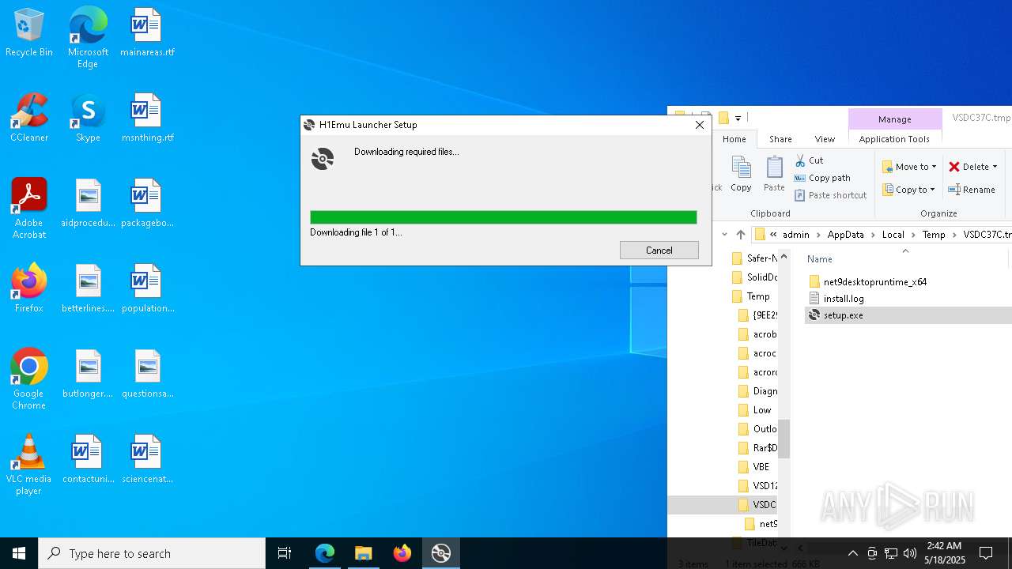
Task: Open the Google Chrome desktop shortcut
Action: click(x=29, y=380)
